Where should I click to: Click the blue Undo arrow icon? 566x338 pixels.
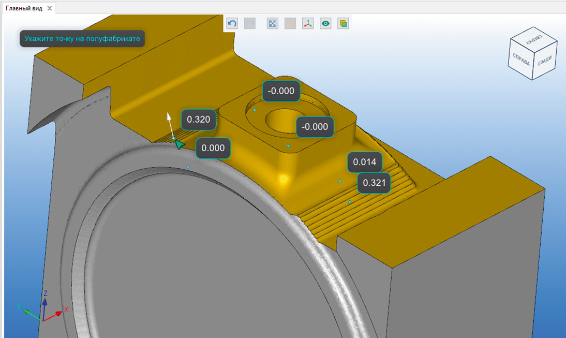point(232,23)
